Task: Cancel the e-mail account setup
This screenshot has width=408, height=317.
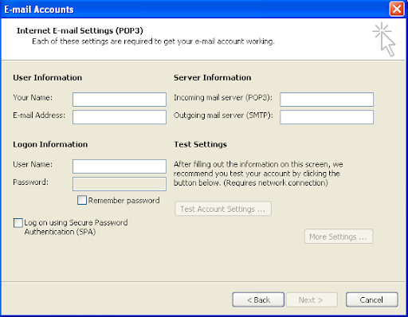Action: pyautogui.click(x=372, y=299)
